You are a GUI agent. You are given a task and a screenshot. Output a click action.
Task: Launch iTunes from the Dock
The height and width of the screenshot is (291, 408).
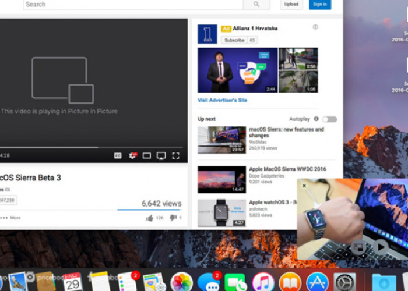(x=263, y=282)
